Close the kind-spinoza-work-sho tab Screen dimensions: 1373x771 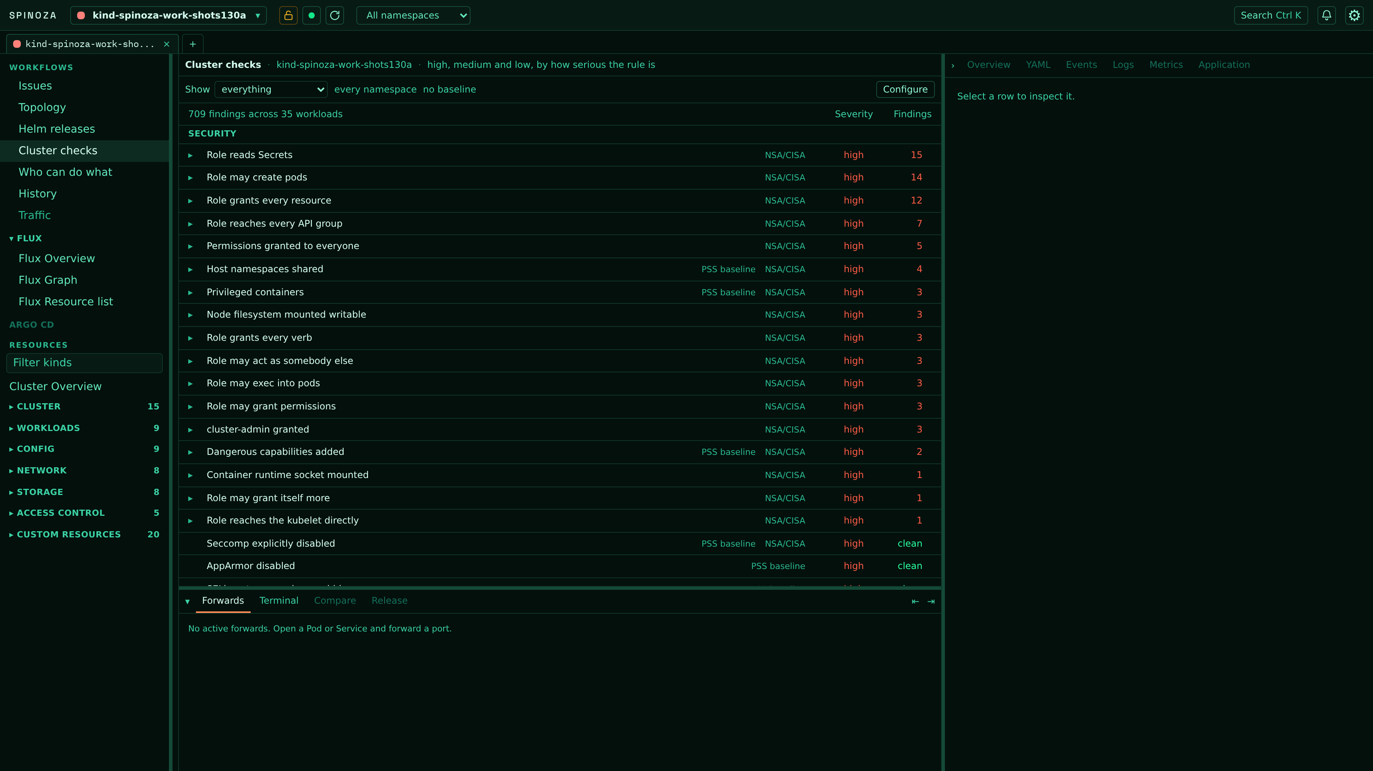point(166,44)
